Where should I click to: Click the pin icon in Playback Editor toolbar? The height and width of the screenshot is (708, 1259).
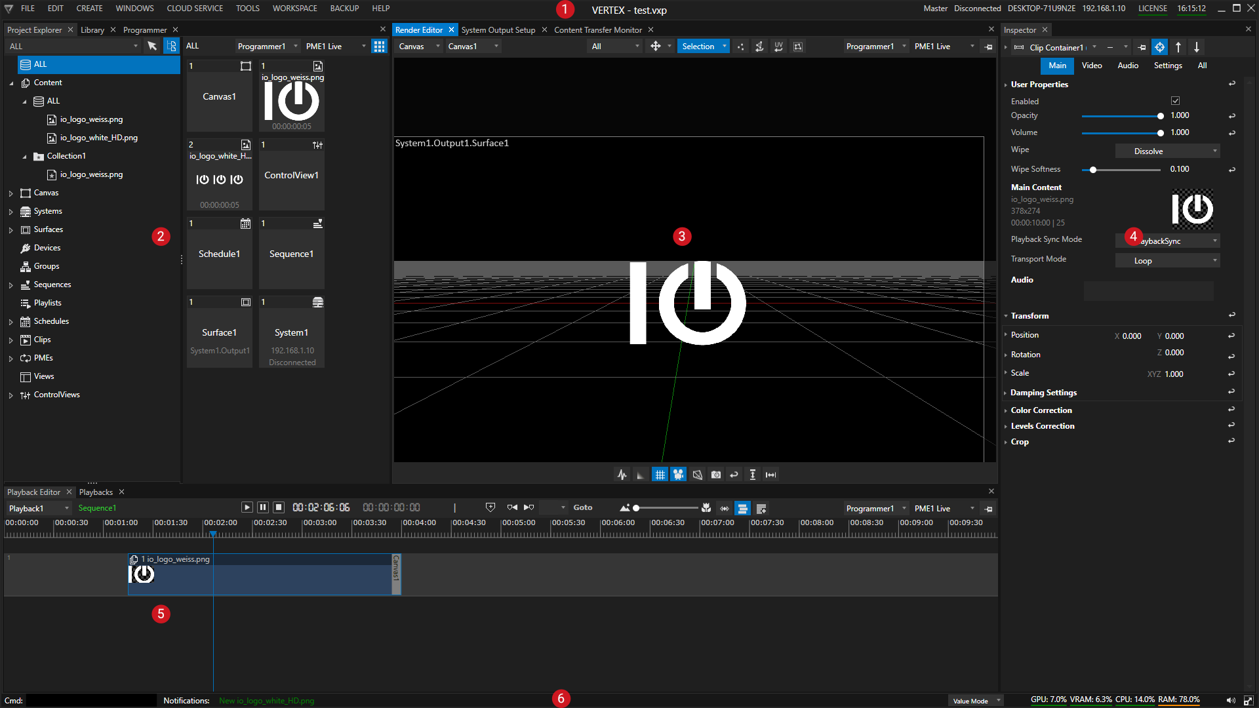click(989, 509)
